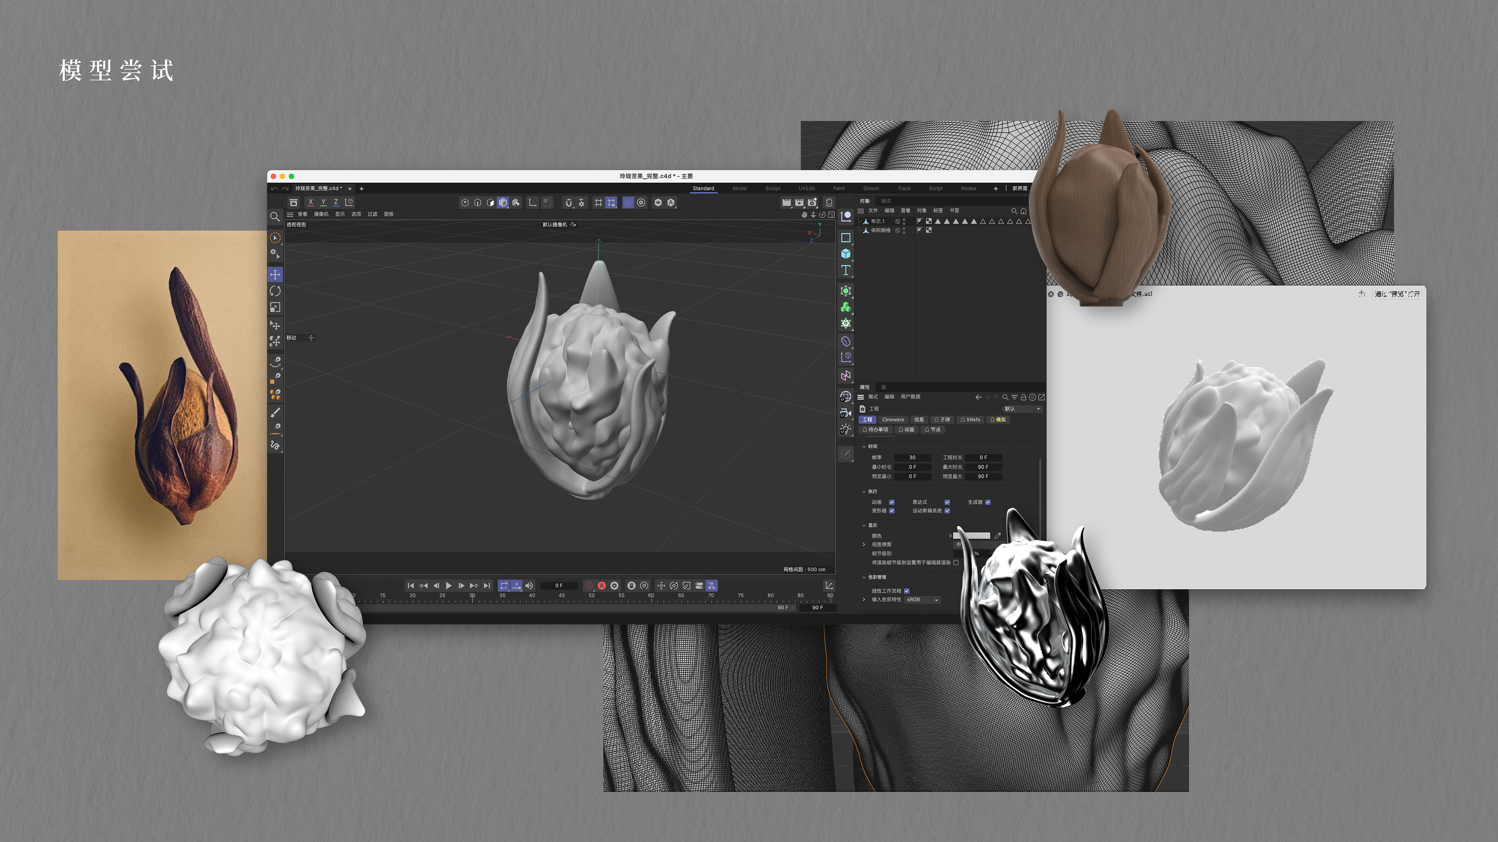Switch to the Sculpt layout tab
This screenshot has height=842, width=1498.
(772, 188)
